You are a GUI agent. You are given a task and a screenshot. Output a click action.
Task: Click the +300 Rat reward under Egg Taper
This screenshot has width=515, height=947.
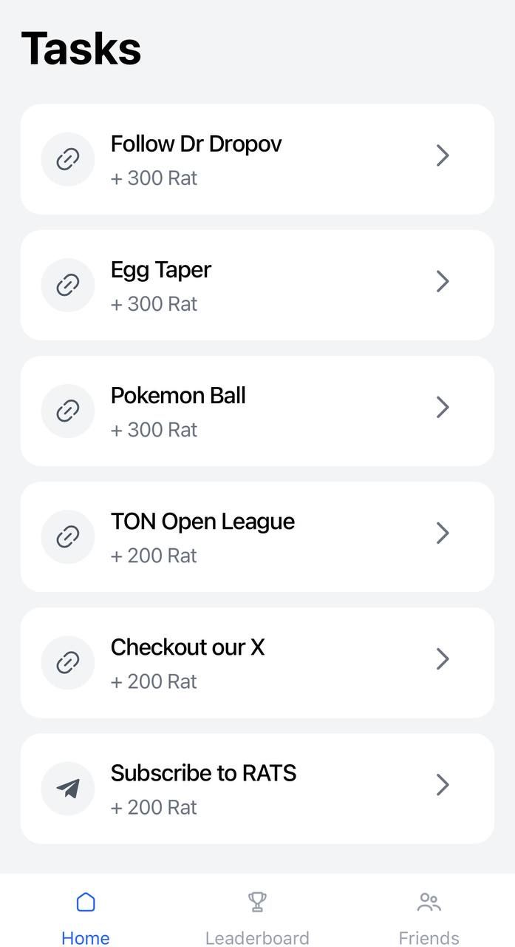154,303
